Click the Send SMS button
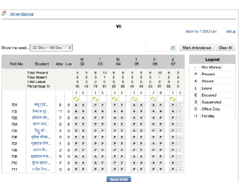The height and width of the screenshot is (182, 239). [x=119, y=179]
